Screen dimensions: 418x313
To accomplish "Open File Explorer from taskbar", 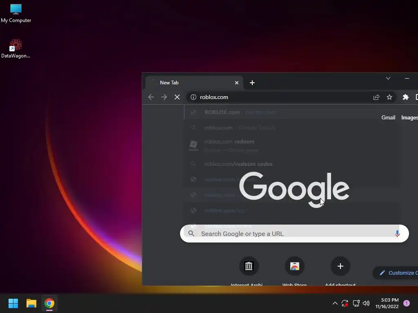I will click(x=31, y=303).
